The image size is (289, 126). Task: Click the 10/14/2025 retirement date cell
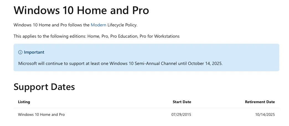265,115
